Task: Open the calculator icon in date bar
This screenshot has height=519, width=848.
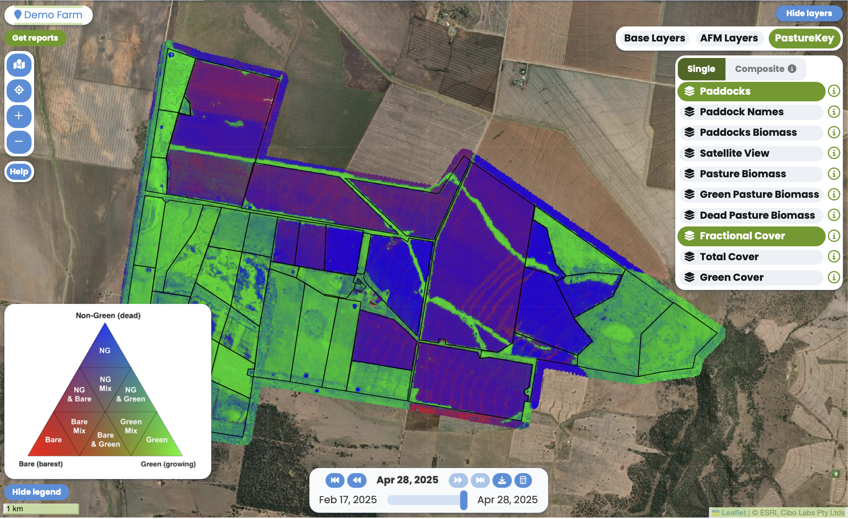Action: (523, 480)
